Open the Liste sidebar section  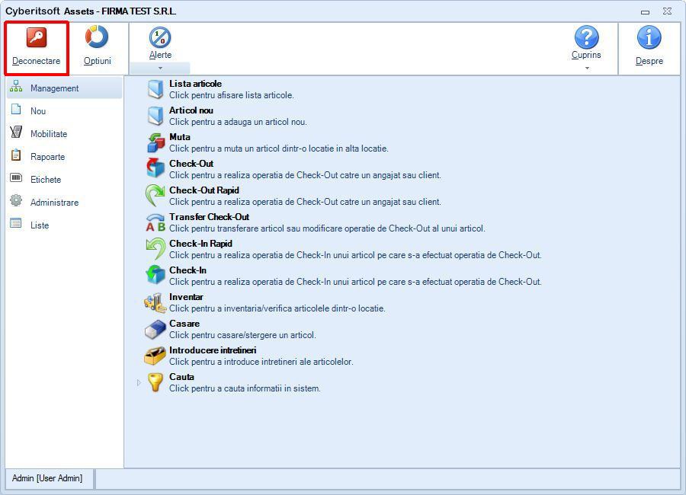(65, 225)
